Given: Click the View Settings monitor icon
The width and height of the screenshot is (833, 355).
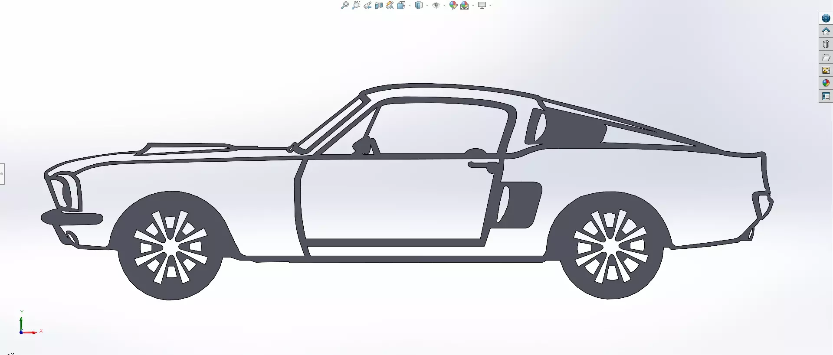Looking at the screenshot, I should [482, 5].
